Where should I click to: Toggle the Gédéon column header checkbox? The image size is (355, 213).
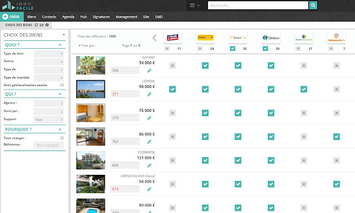click(265, 48)
